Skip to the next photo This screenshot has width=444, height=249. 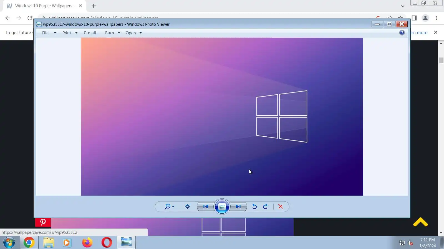tap(238, 207)
